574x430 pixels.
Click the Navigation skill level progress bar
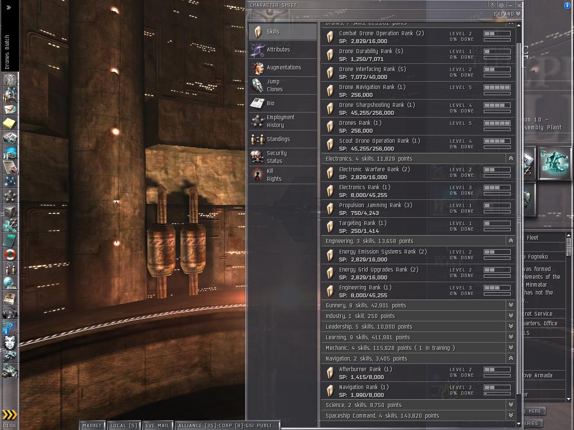click(x=497, y=387)
